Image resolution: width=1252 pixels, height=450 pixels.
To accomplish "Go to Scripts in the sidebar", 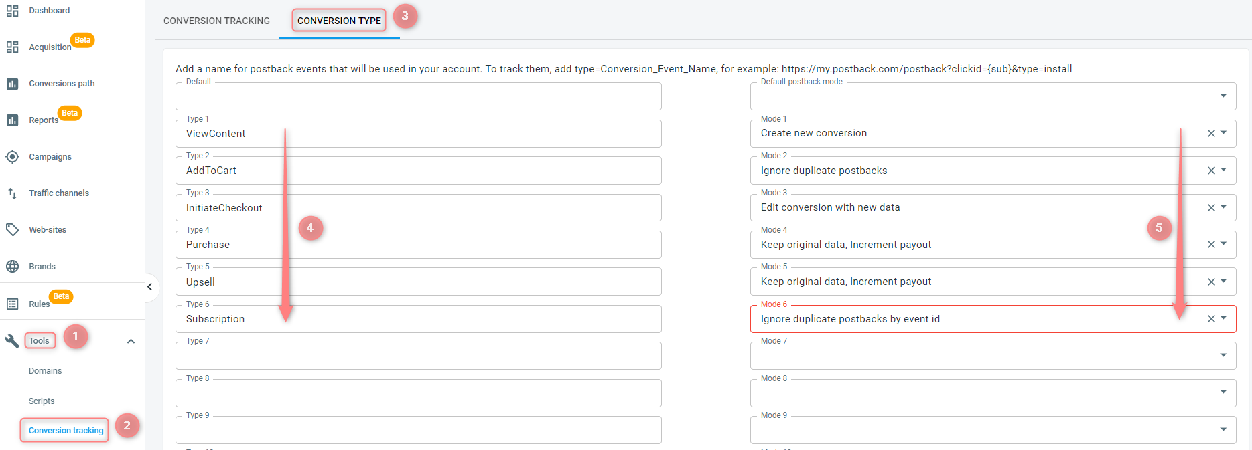I will tap(42, 401).
